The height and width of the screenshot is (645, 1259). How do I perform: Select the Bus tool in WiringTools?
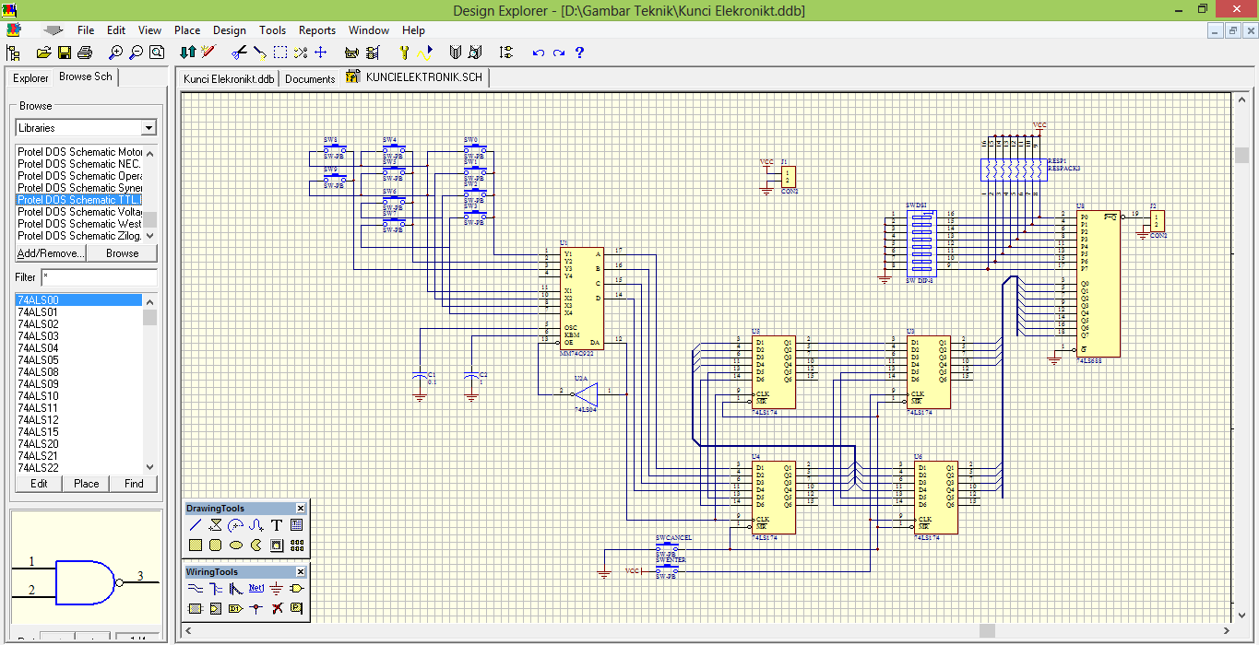[x=215, y=588]
